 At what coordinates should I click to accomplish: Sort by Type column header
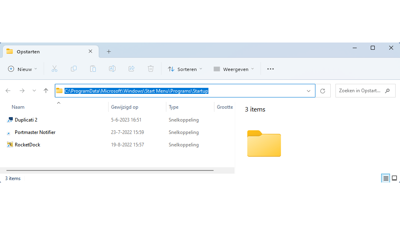pyautogui.click(x=174, y=107)
